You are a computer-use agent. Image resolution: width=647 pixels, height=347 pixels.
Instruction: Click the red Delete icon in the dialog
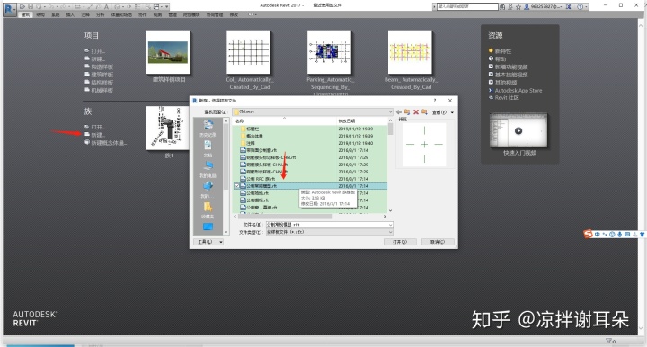click(x=416, y=111)
